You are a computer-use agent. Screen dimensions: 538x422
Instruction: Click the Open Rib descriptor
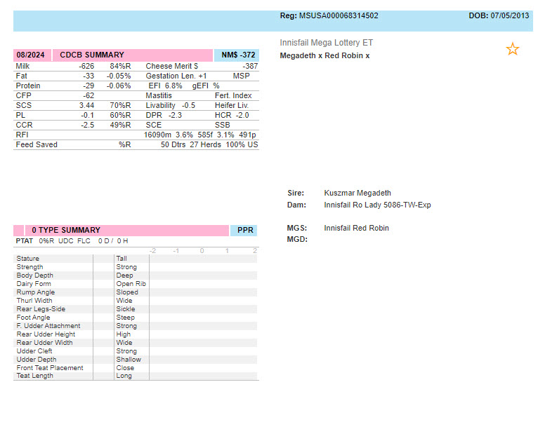tap(131, 284)
